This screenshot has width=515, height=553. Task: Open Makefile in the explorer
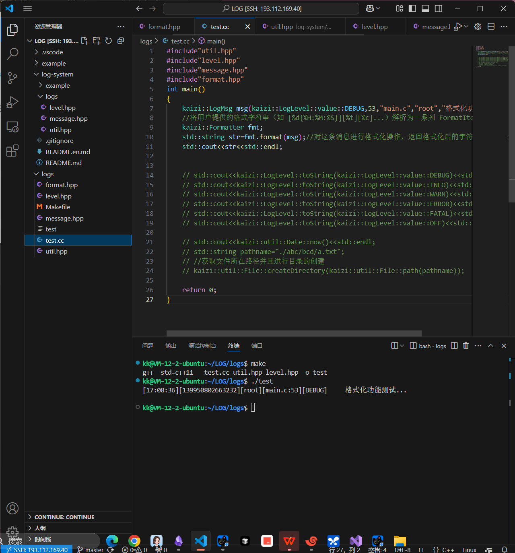(78, 207)
